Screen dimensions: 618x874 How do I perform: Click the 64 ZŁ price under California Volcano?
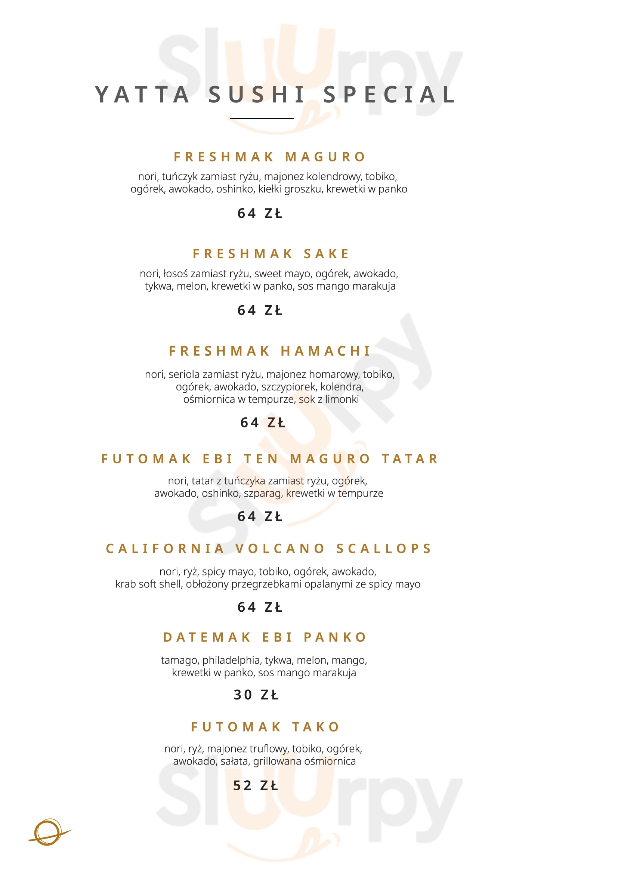click(260, 607)
